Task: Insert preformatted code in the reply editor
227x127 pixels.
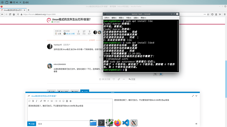Action: pyautogui.click(x=48, y=101)
